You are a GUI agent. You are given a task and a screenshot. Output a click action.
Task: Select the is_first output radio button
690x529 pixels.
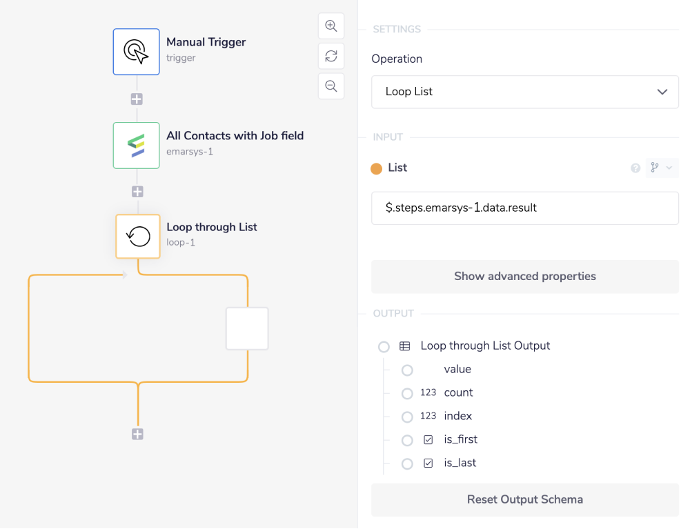[x=407, y=441]
